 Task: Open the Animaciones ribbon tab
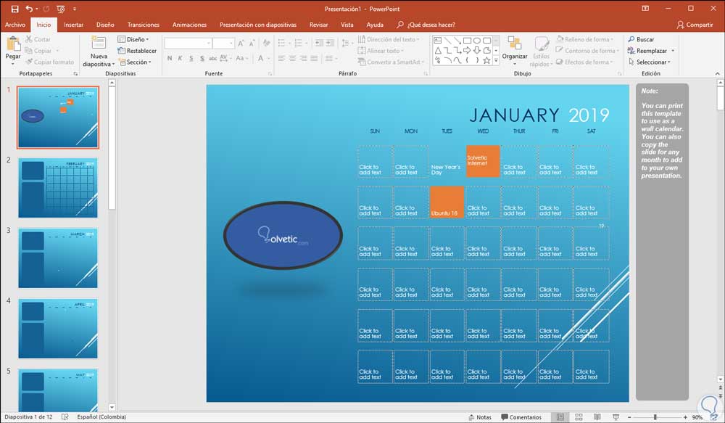[189, 24]
